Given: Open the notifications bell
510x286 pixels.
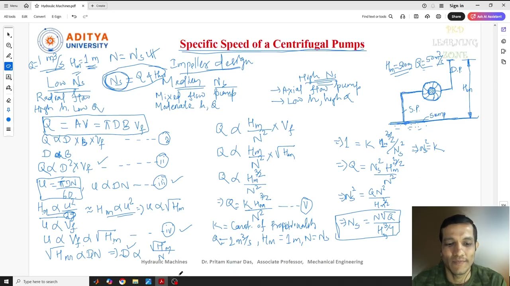Looking at the screenshot, I should pyautogui.click(x=433, y=6).
